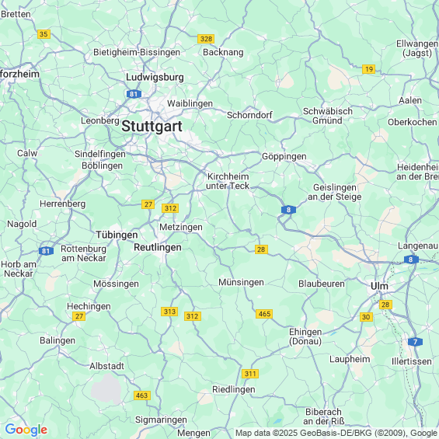Viewport: 439px width, 439px height.
Task: Click the Map data copyright text
Action: (x=336, y=433)
